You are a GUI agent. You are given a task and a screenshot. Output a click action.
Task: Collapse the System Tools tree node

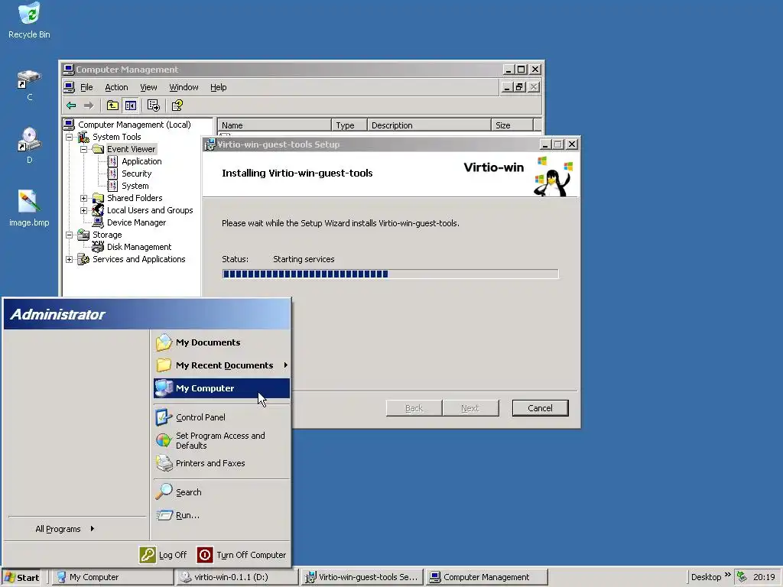70,137
